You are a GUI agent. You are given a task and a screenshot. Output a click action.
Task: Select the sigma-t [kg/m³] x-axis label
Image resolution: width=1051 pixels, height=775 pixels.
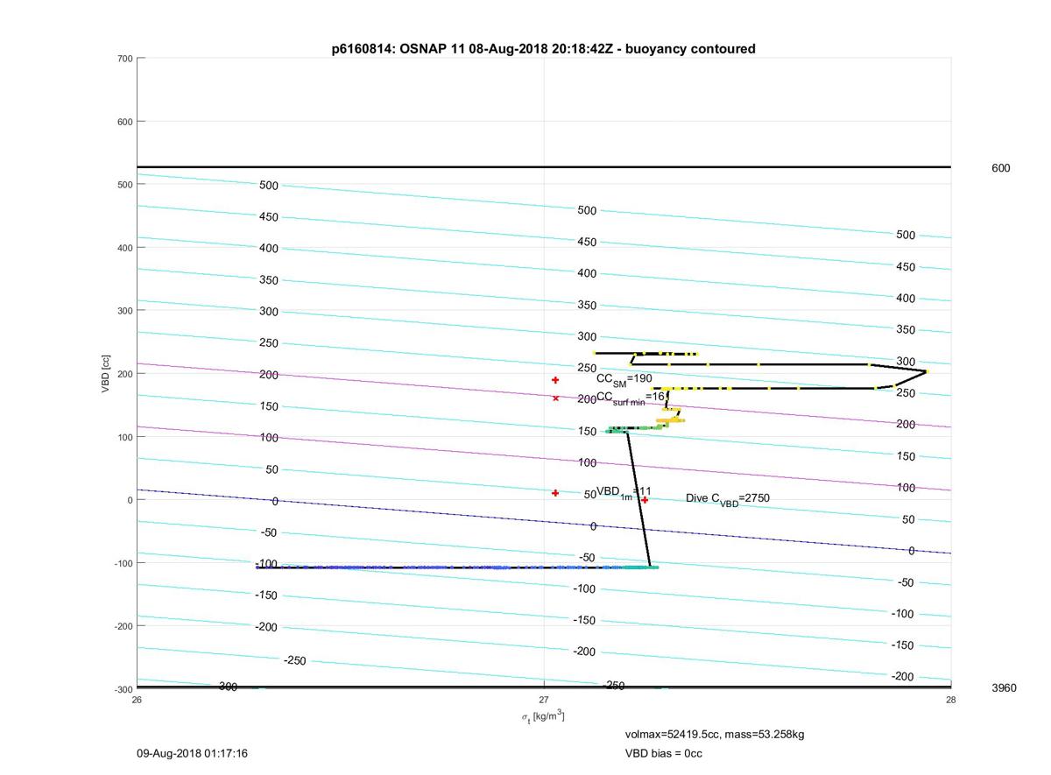(x=543, y=717)
